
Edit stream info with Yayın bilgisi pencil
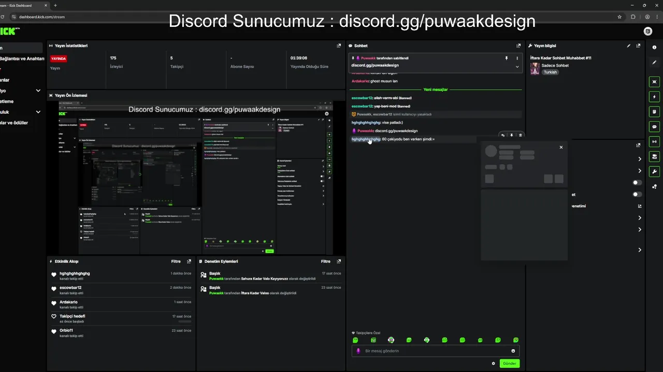point(629,45)
